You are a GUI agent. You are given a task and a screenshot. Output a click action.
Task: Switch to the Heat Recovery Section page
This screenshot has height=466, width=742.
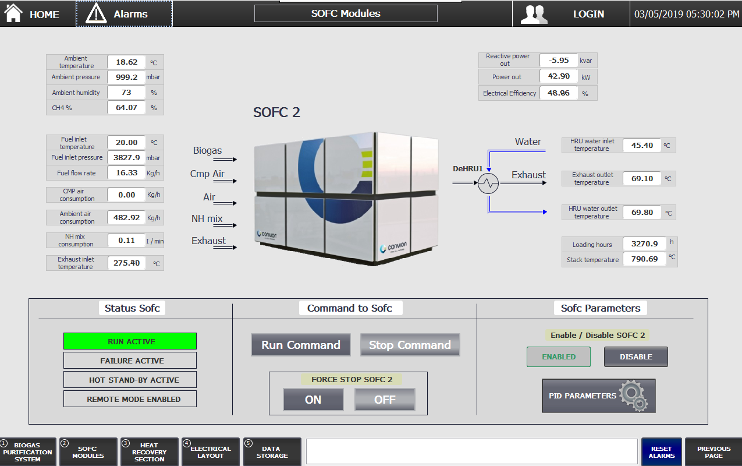149,452
